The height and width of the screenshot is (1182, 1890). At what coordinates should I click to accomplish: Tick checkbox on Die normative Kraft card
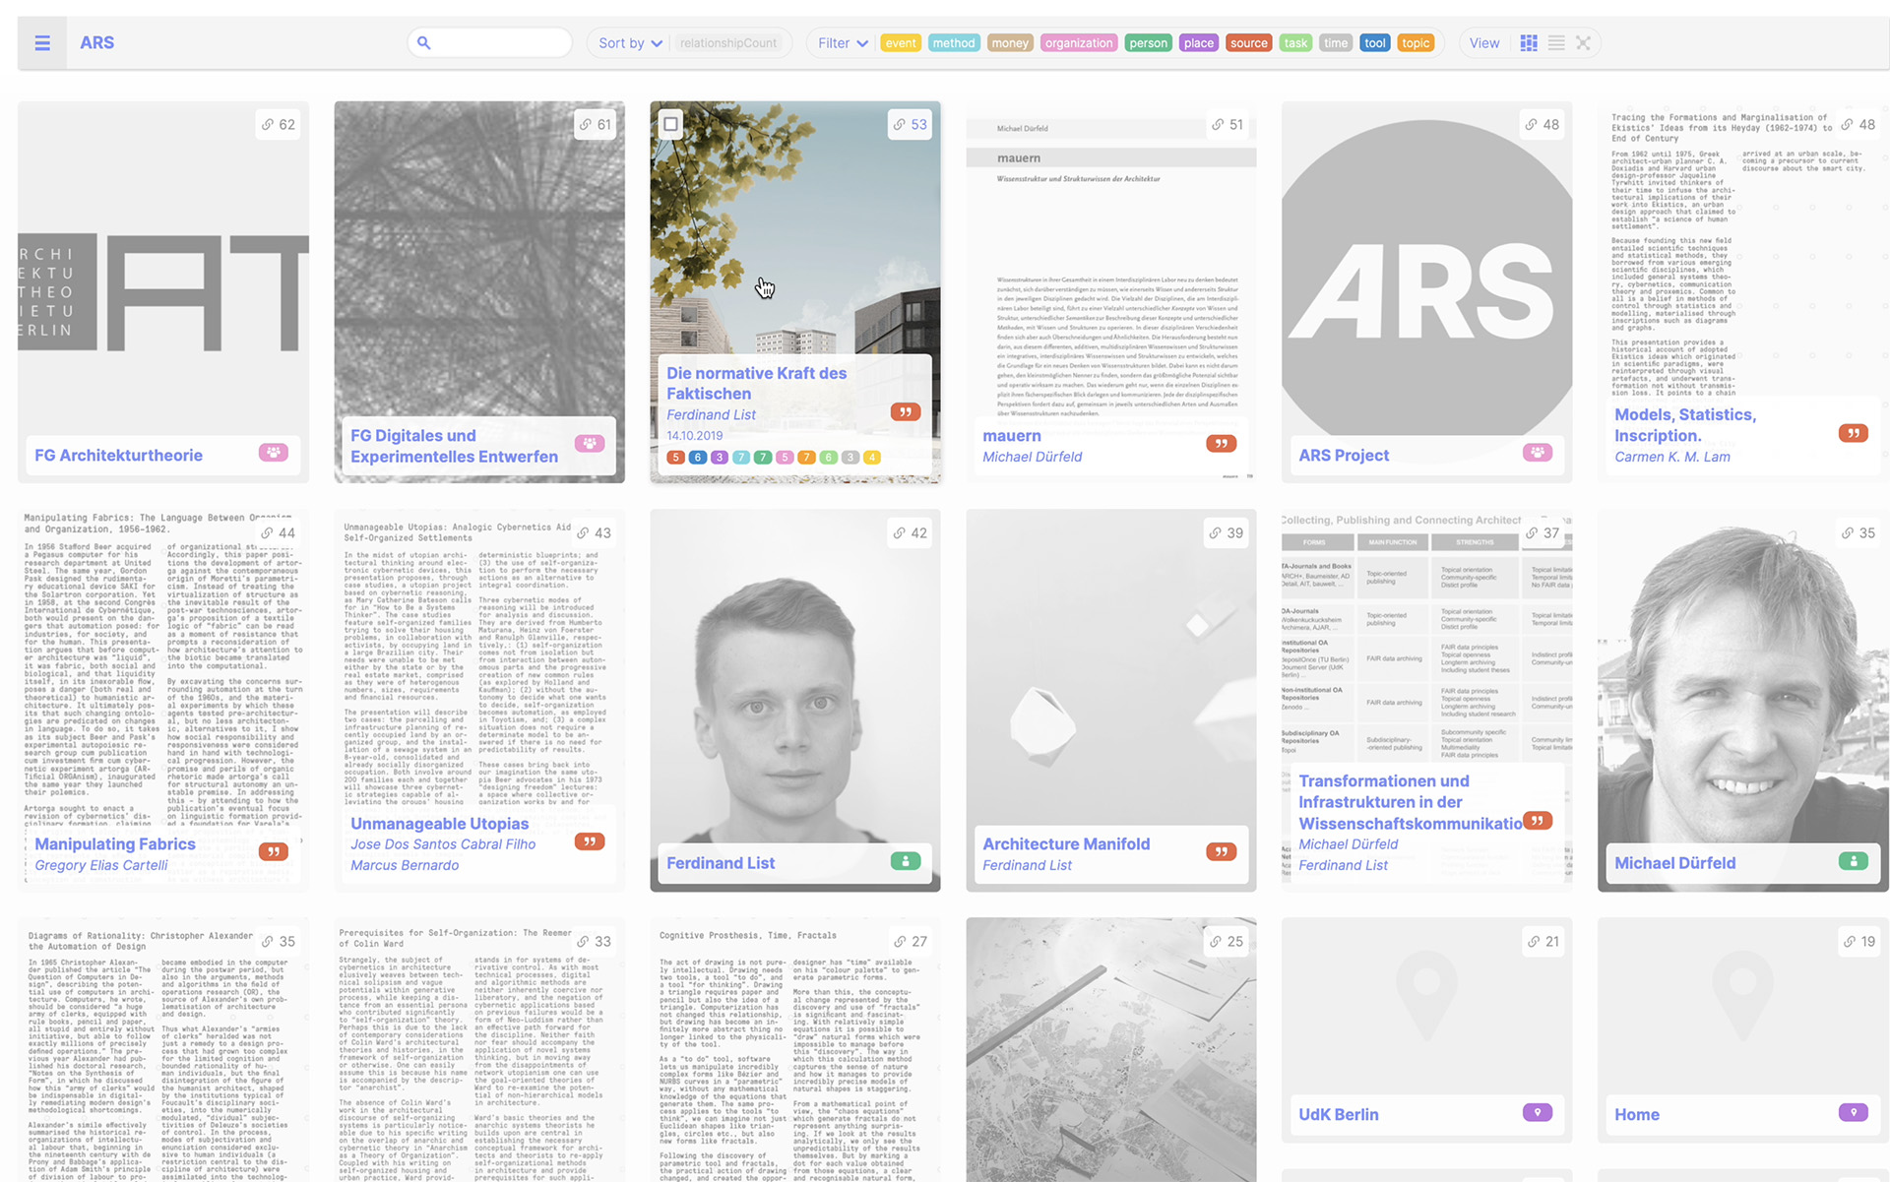pos(670,124)
